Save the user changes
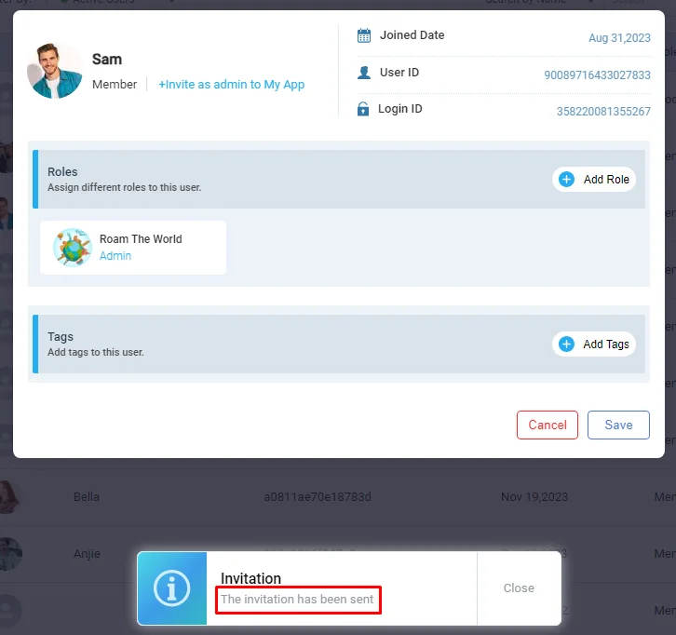Screen dimensions: 676x635 pyautogui.click(x=618, y=426)
